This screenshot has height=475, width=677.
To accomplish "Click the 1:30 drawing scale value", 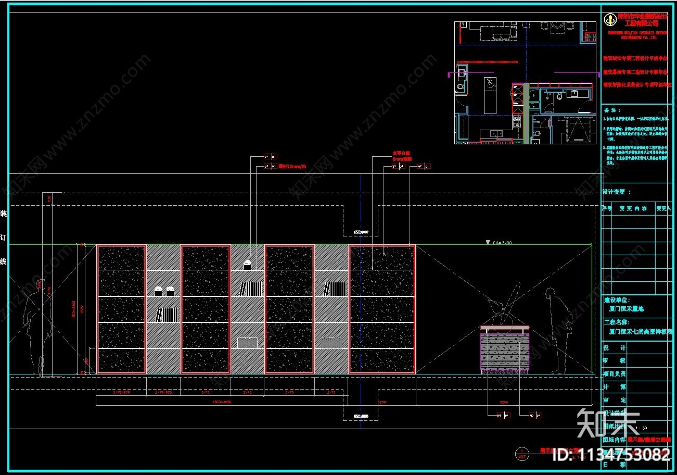I will pos(641,428).
